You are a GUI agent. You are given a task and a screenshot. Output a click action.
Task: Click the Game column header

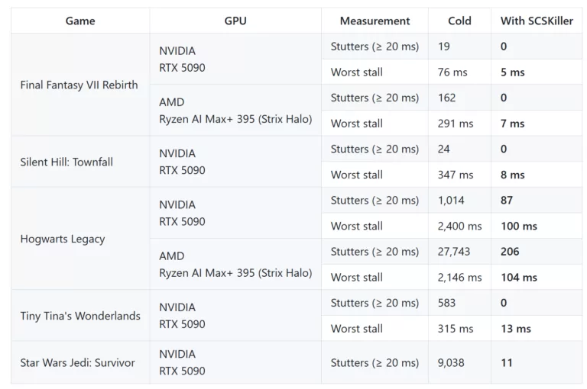click(80, 21)
